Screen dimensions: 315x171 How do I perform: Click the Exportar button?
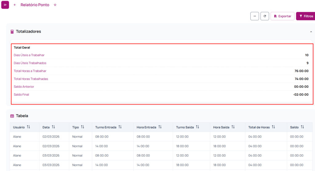click(282, 16)
